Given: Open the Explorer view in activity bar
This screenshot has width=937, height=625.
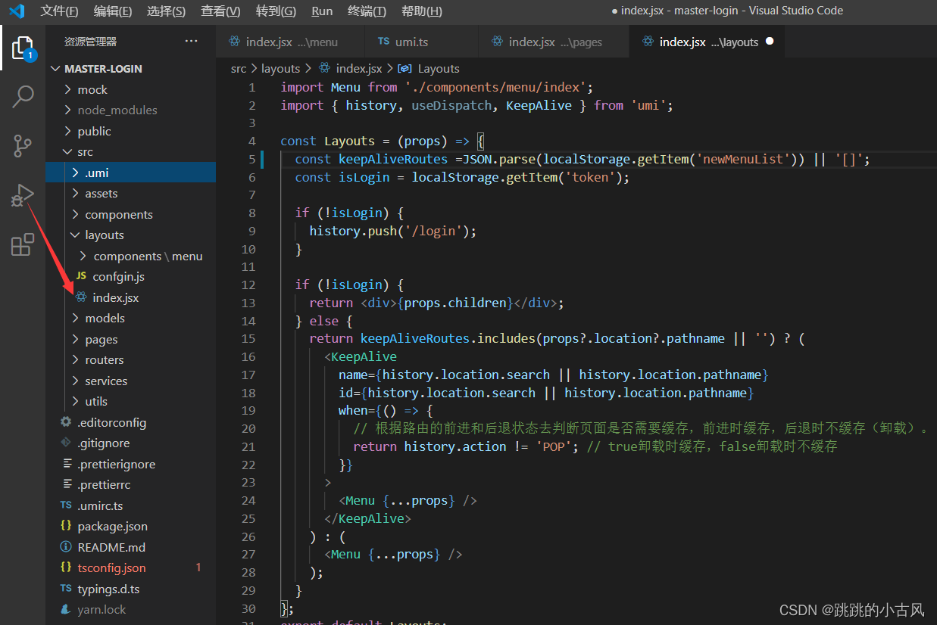Looking at the screenshot, I should point(23,48).
